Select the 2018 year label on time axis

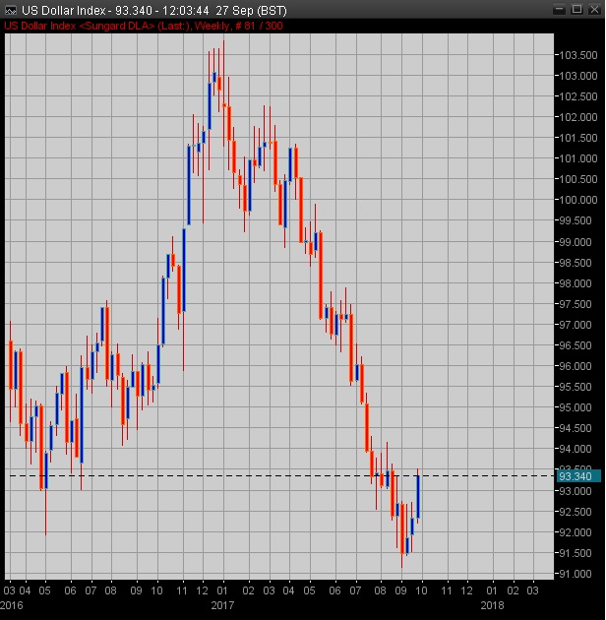point(490,606)
